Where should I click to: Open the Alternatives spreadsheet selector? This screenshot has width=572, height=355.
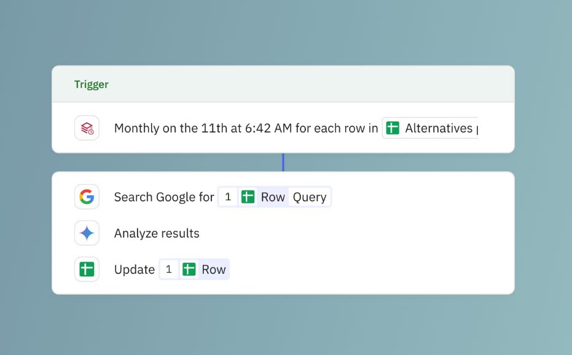[x=438, y=128]
